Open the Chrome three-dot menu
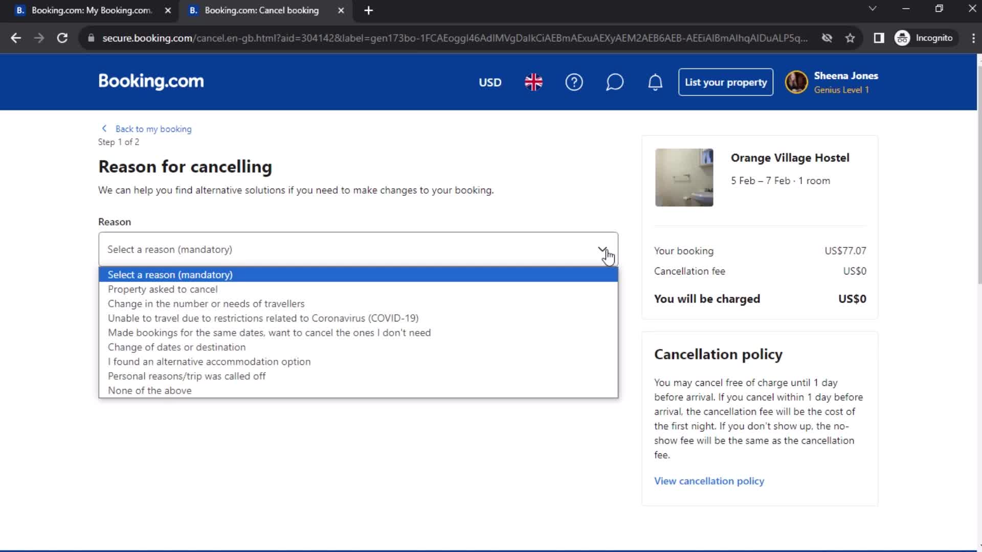This screenshot has height=552, width=982. [x=973, y=38]
